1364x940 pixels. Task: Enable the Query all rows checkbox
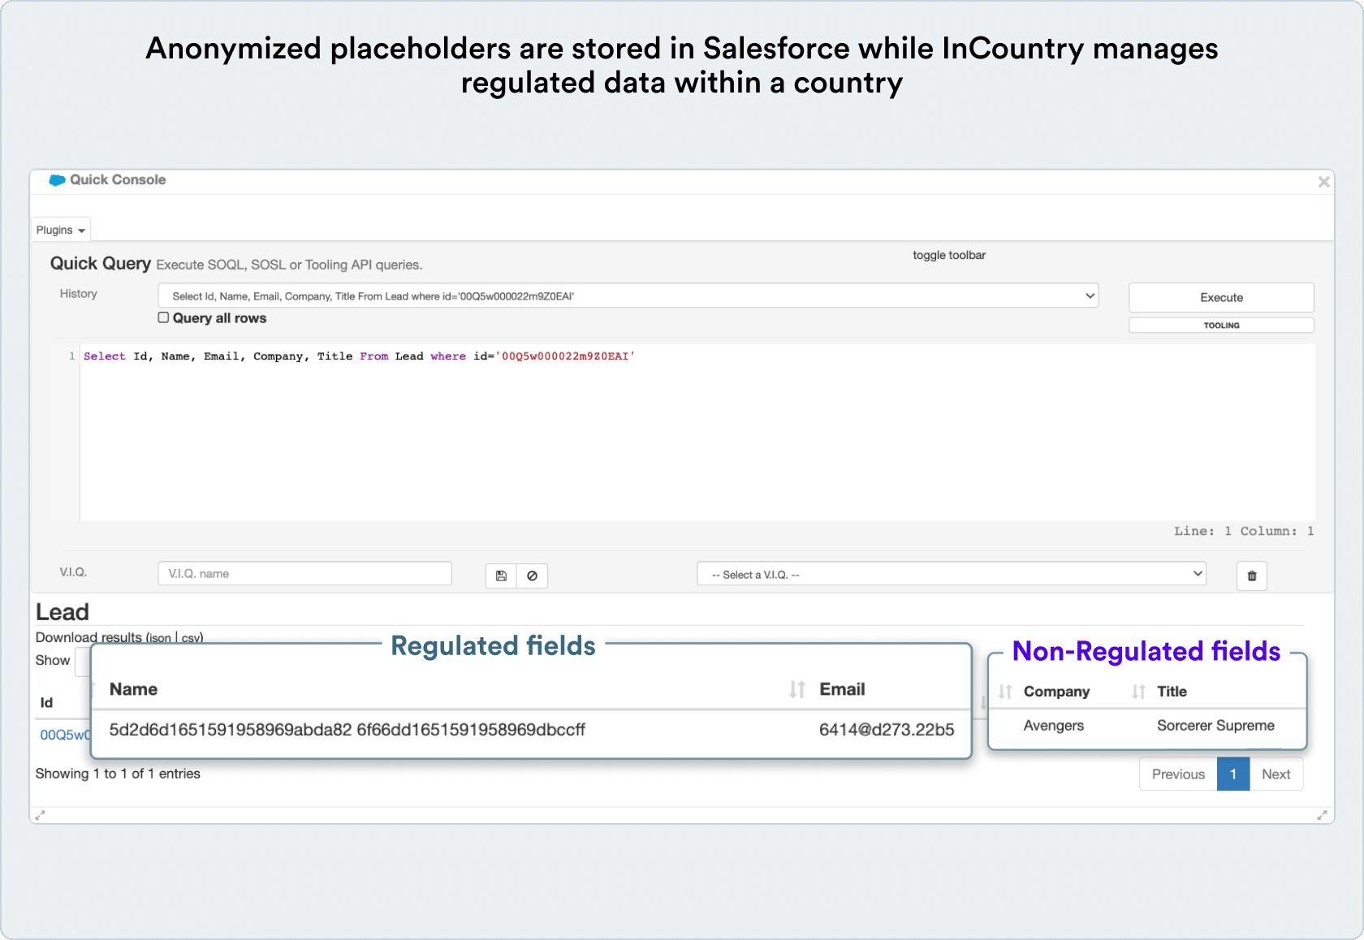pos(163,318)
